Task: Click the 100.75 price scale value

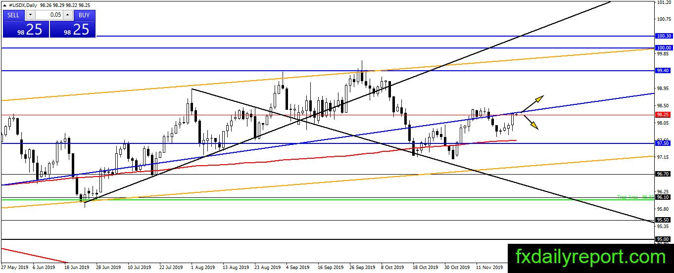Action: [x=663, y=19]
